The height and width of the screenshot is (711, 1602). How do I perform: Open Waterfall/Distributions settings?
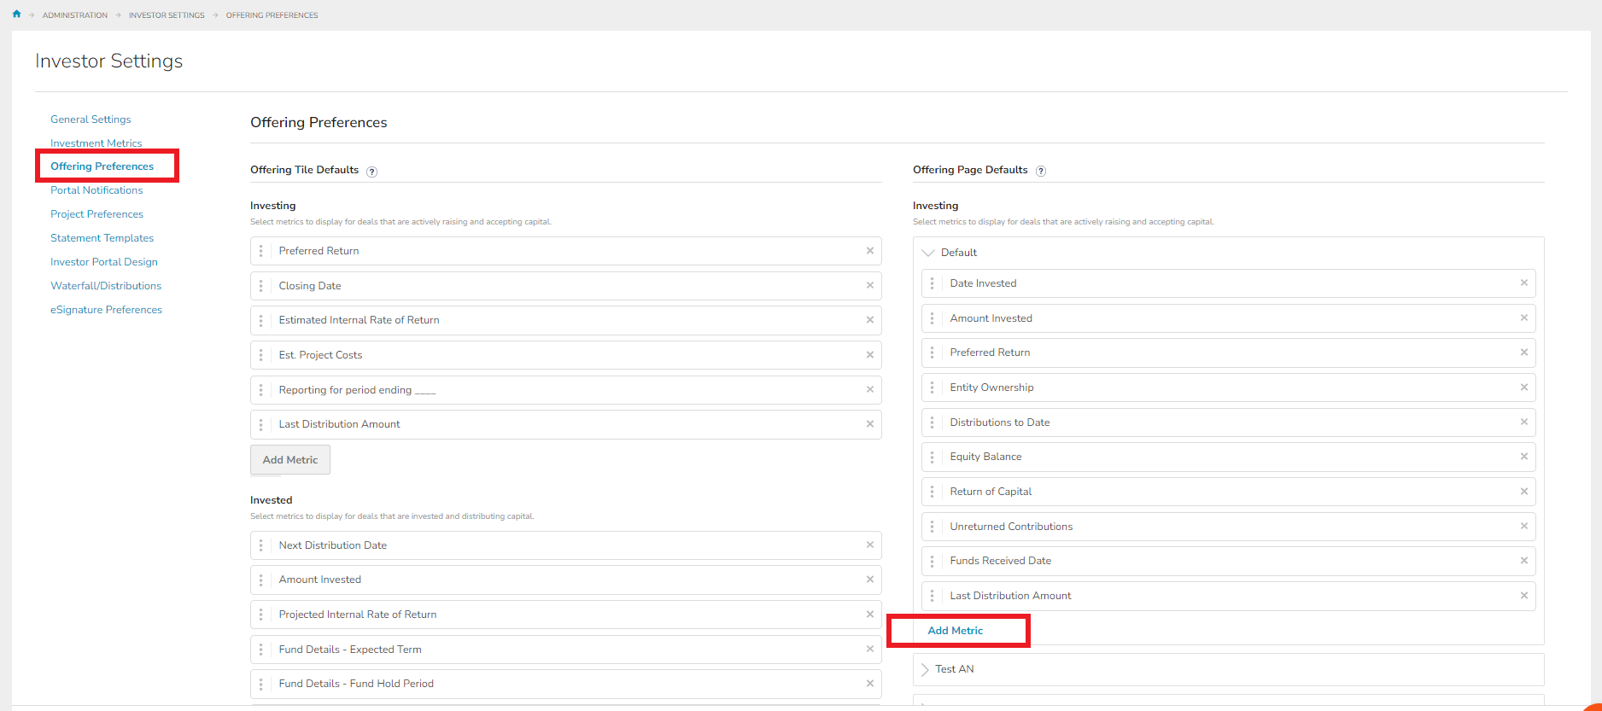[x=106, y=286]
